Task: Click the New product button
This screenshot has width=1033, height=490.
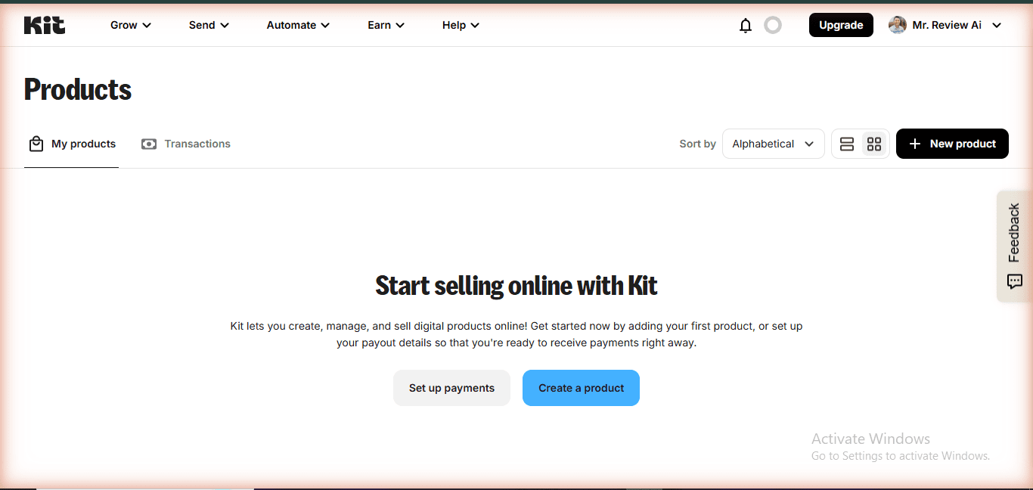Action: coord(952,144)
